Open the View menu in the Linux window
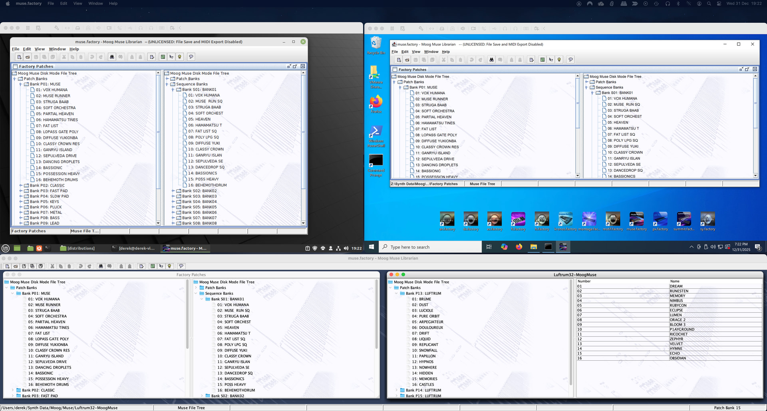 coord(40,49)
